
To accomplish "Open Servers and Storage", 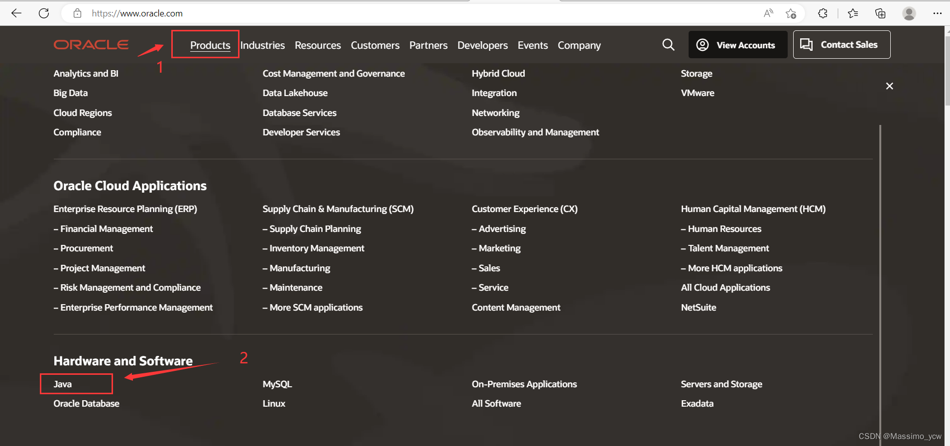I will pyautogui.click(x=721, y=384).
